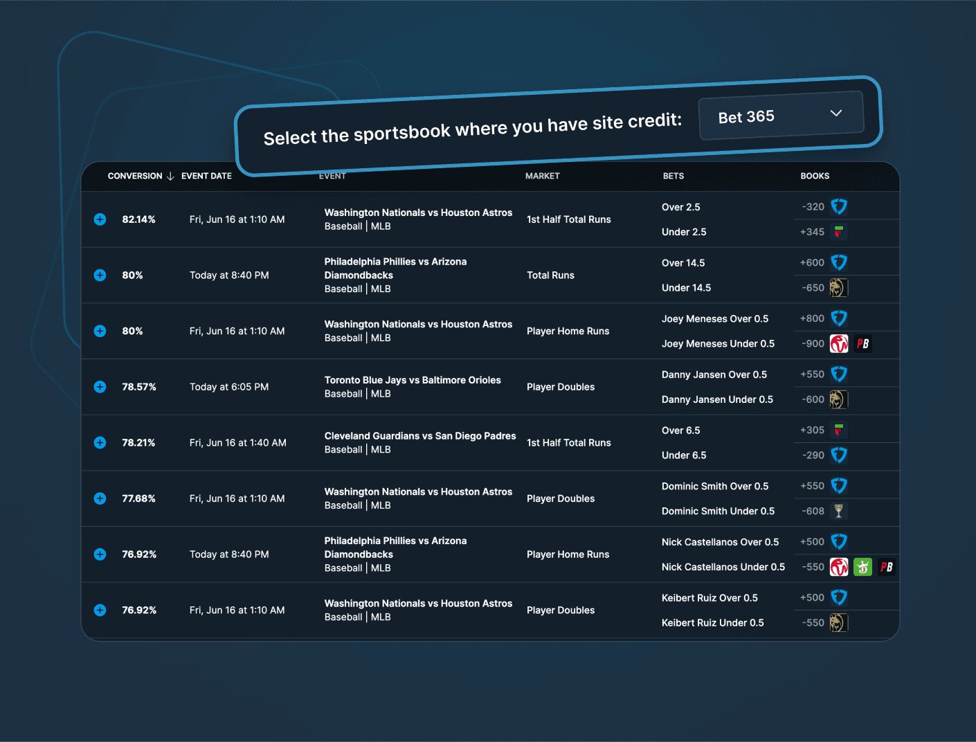The width and height of the screenshot is (976, 742).
Task: Open the BetMGM book icon for Under 14.5
Action: tap(839, 287)
